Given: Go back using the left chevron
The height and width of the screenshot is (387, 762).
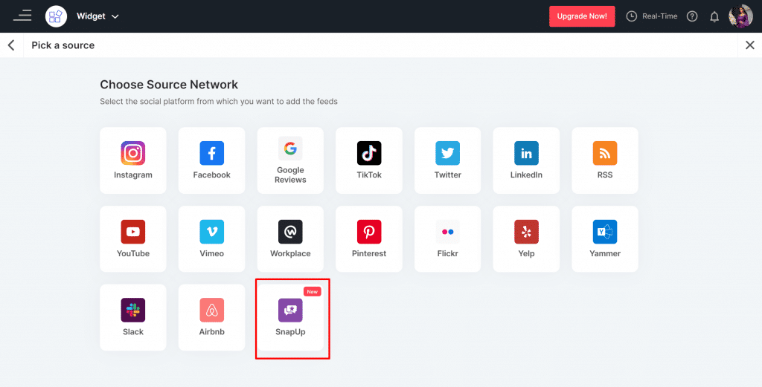Looking at the screenshot, I should [11, 45].
